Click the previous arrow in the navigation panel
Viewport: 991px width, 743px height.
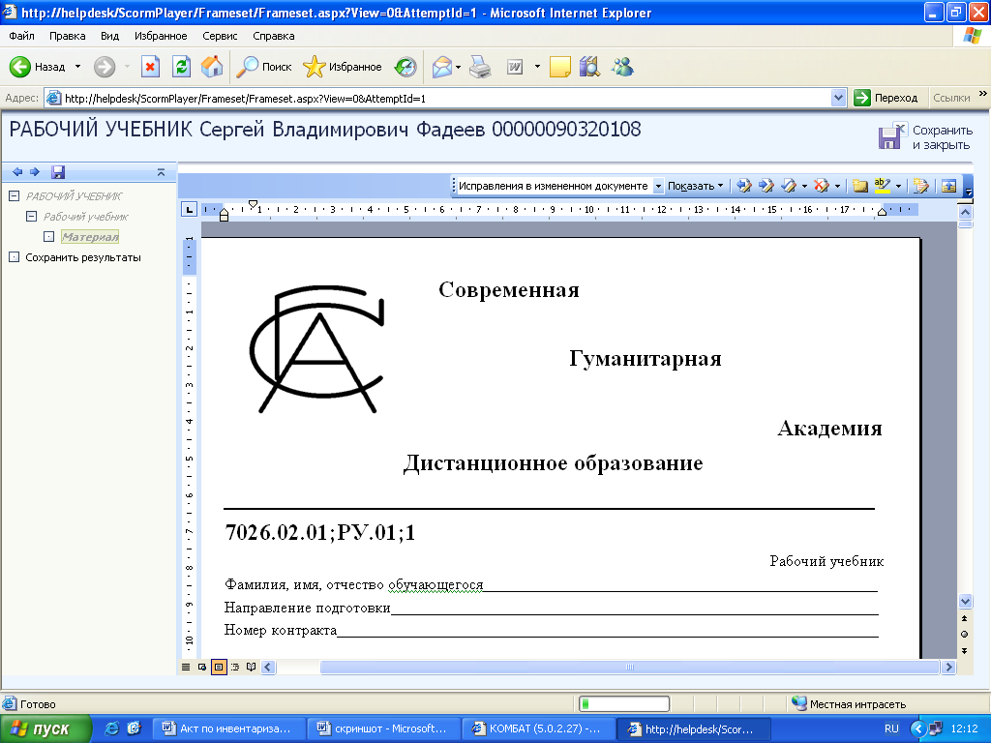[17, 172]
